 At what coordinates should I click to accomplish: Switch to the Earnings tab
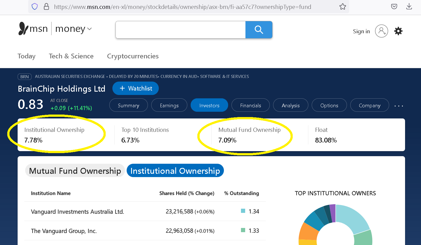pyautogui.click(x=169, y=105)
